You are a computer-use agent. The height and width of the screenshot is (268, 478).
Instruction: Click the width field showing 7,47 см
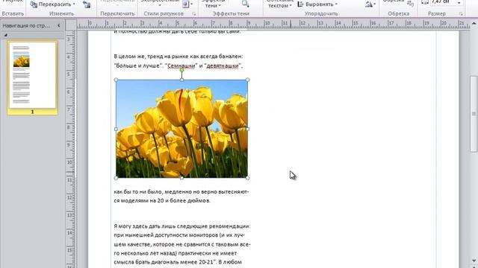(442, 2)
